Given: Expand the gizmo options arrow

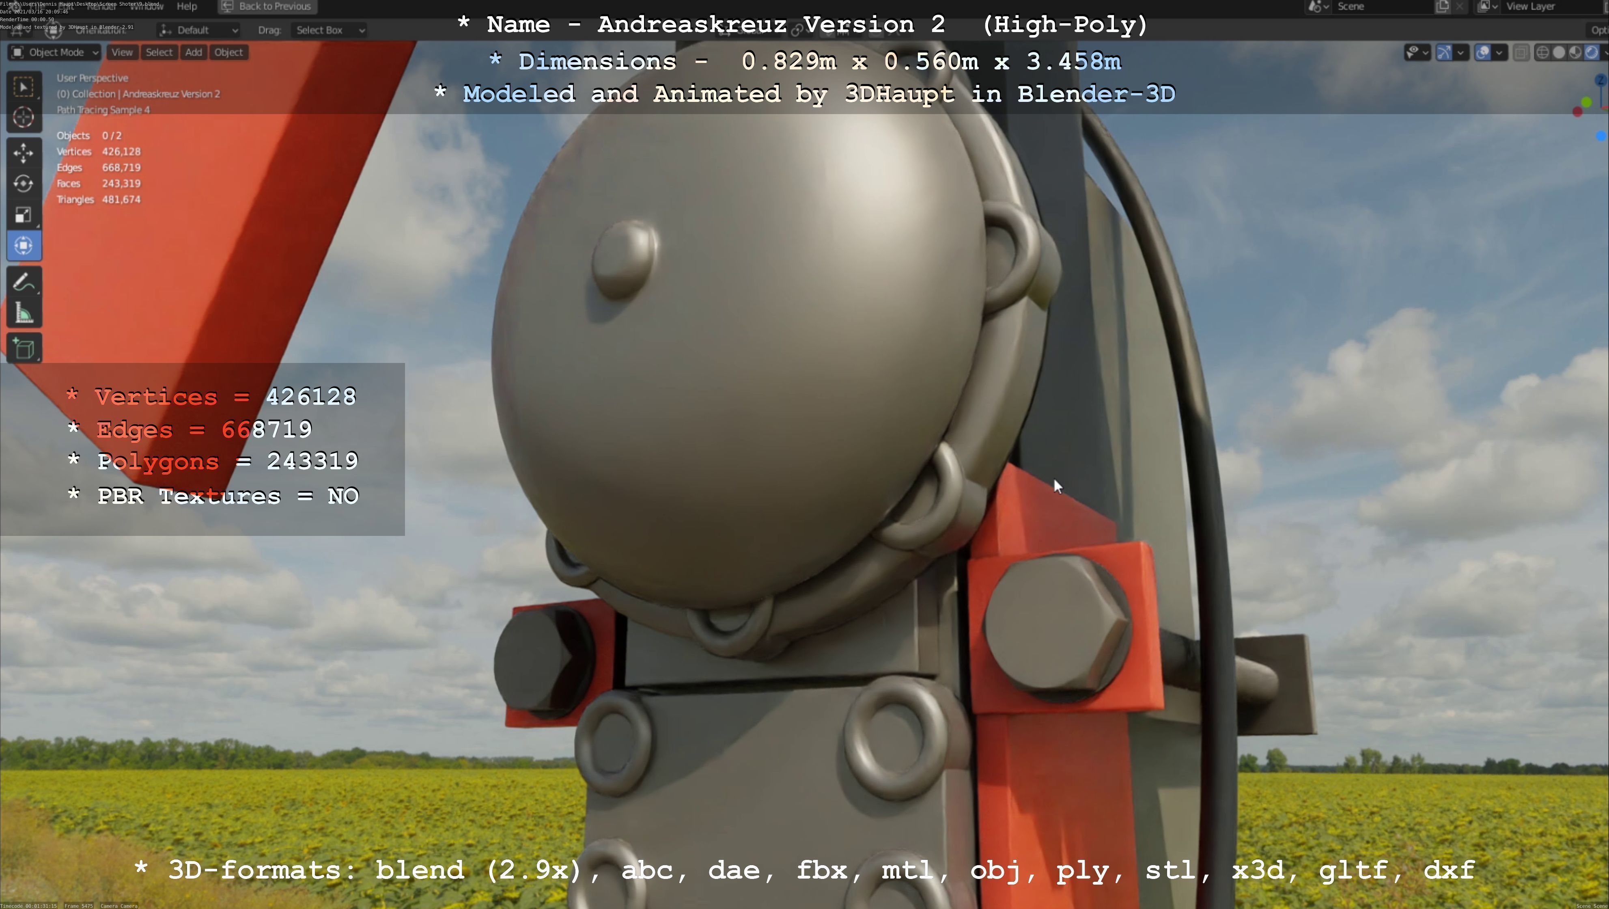Looking at the screenshot, I should (x=1460, y=52).
